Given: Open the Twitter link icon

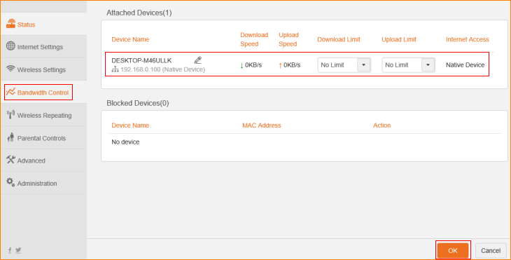Looking at the screenshot, I should click(x=18, y=250).
